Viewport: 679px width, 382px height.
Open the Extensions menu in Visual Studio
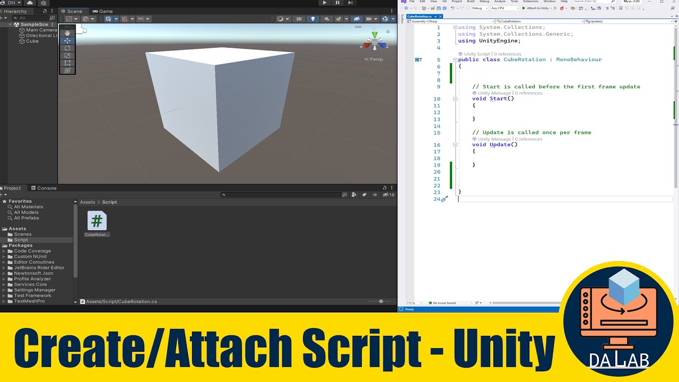point(530,2)
